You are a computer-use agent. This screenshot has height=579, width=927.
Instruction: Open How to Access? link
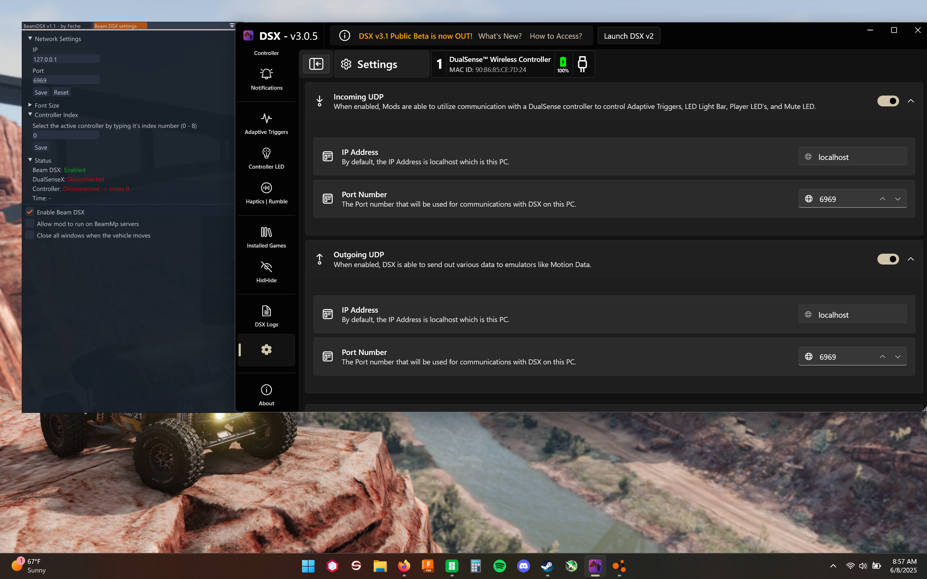pyautogui.click(x=555, y=36)
